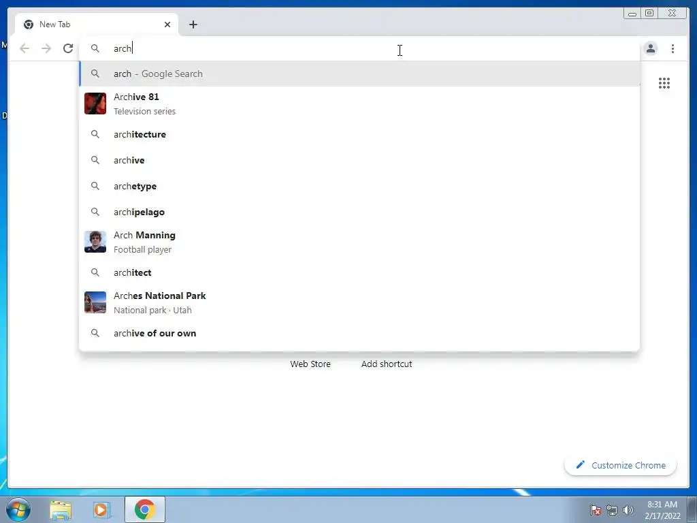This screenshot has height=523, width=697.
Task: Select 'arch - Google Search' suggestion
Action: (359, 74)
